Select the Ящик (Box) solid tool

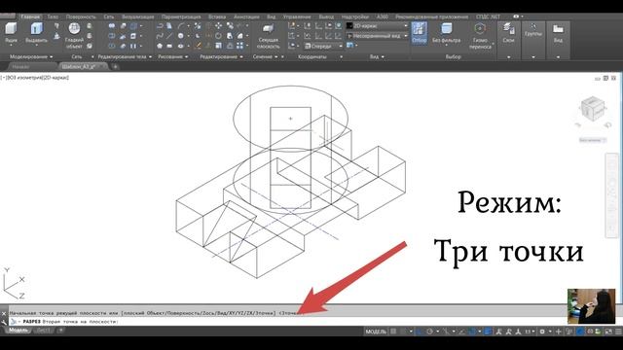[11, 32]
